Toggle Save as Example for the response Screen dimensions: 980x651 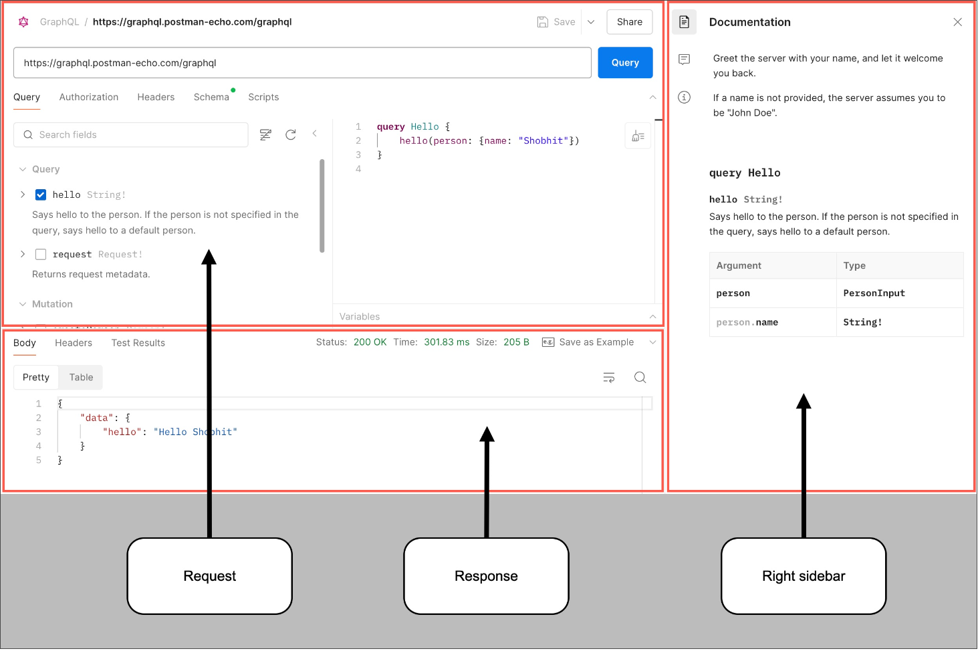pyautogui.click(x=588, y=342)
